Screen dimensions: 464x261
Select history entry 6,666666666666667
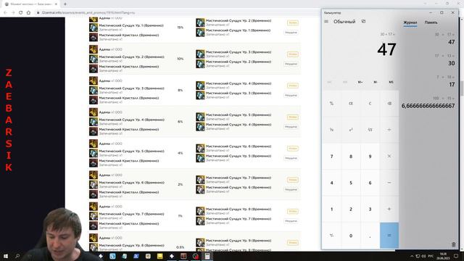tap(428, 102)
